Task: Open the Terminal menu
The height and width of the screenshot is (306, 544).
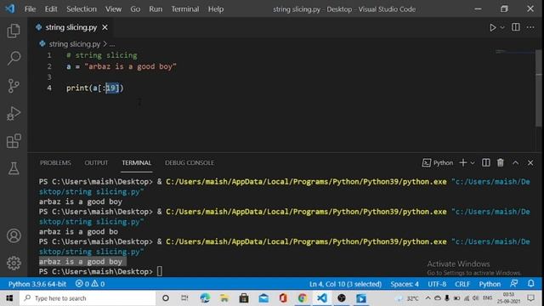Action: (185, 9)
